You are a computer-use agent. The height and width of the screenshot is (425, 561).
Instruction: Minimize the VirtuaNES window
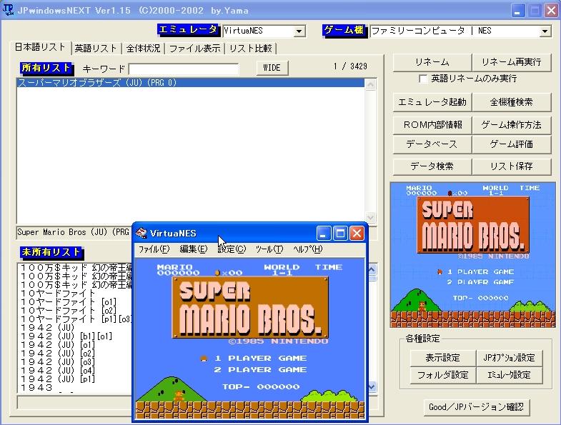(x=324, y=234)
